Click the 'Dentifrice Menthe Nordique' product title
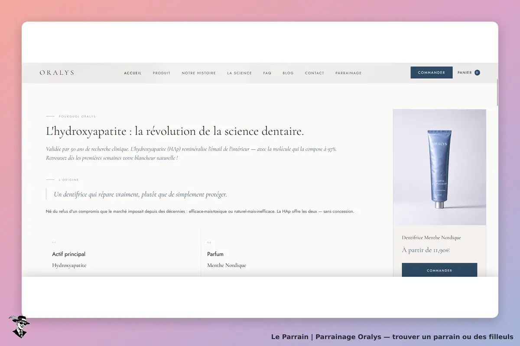Screen dimensions: 520x346 (431, 237)
